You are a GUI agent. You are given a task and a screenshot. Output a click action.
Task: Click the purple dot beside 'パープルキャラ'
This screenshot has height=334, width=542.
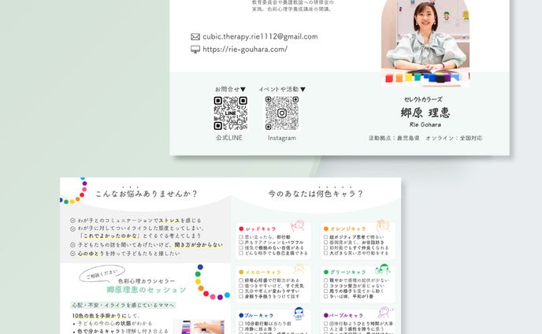(325, 315)
